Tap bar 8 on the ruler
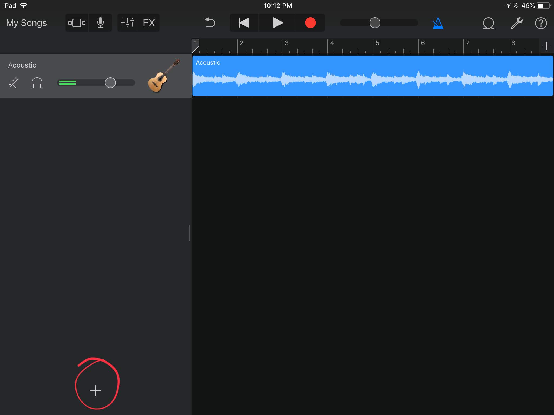This screenshot has width=554, height=415. [513, 43]
